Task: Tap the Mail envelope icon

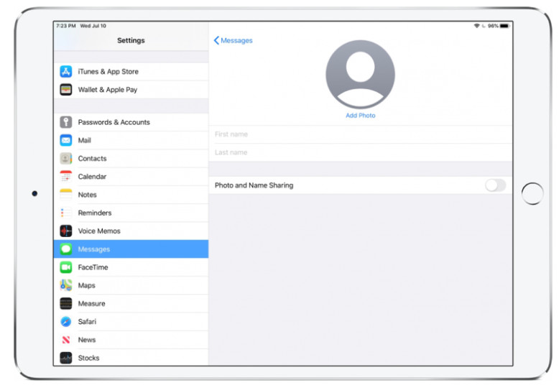Action: [x=66, y=140]
